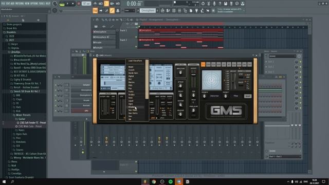The width and height of the screenshot is (329, 185).
Task: Open Chrome from the taskbar
Action: pos(154,181)
